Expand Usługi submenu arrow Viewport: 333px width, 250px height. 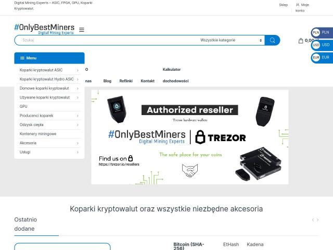coord(78,152)
